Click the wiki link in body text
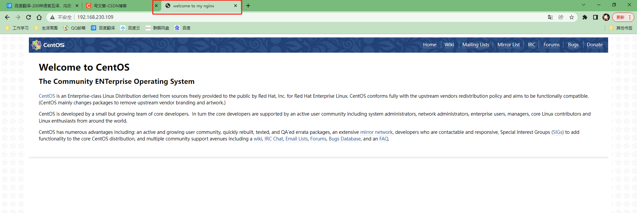The width and height of the screenshot is (637, 213). point(258,139)
